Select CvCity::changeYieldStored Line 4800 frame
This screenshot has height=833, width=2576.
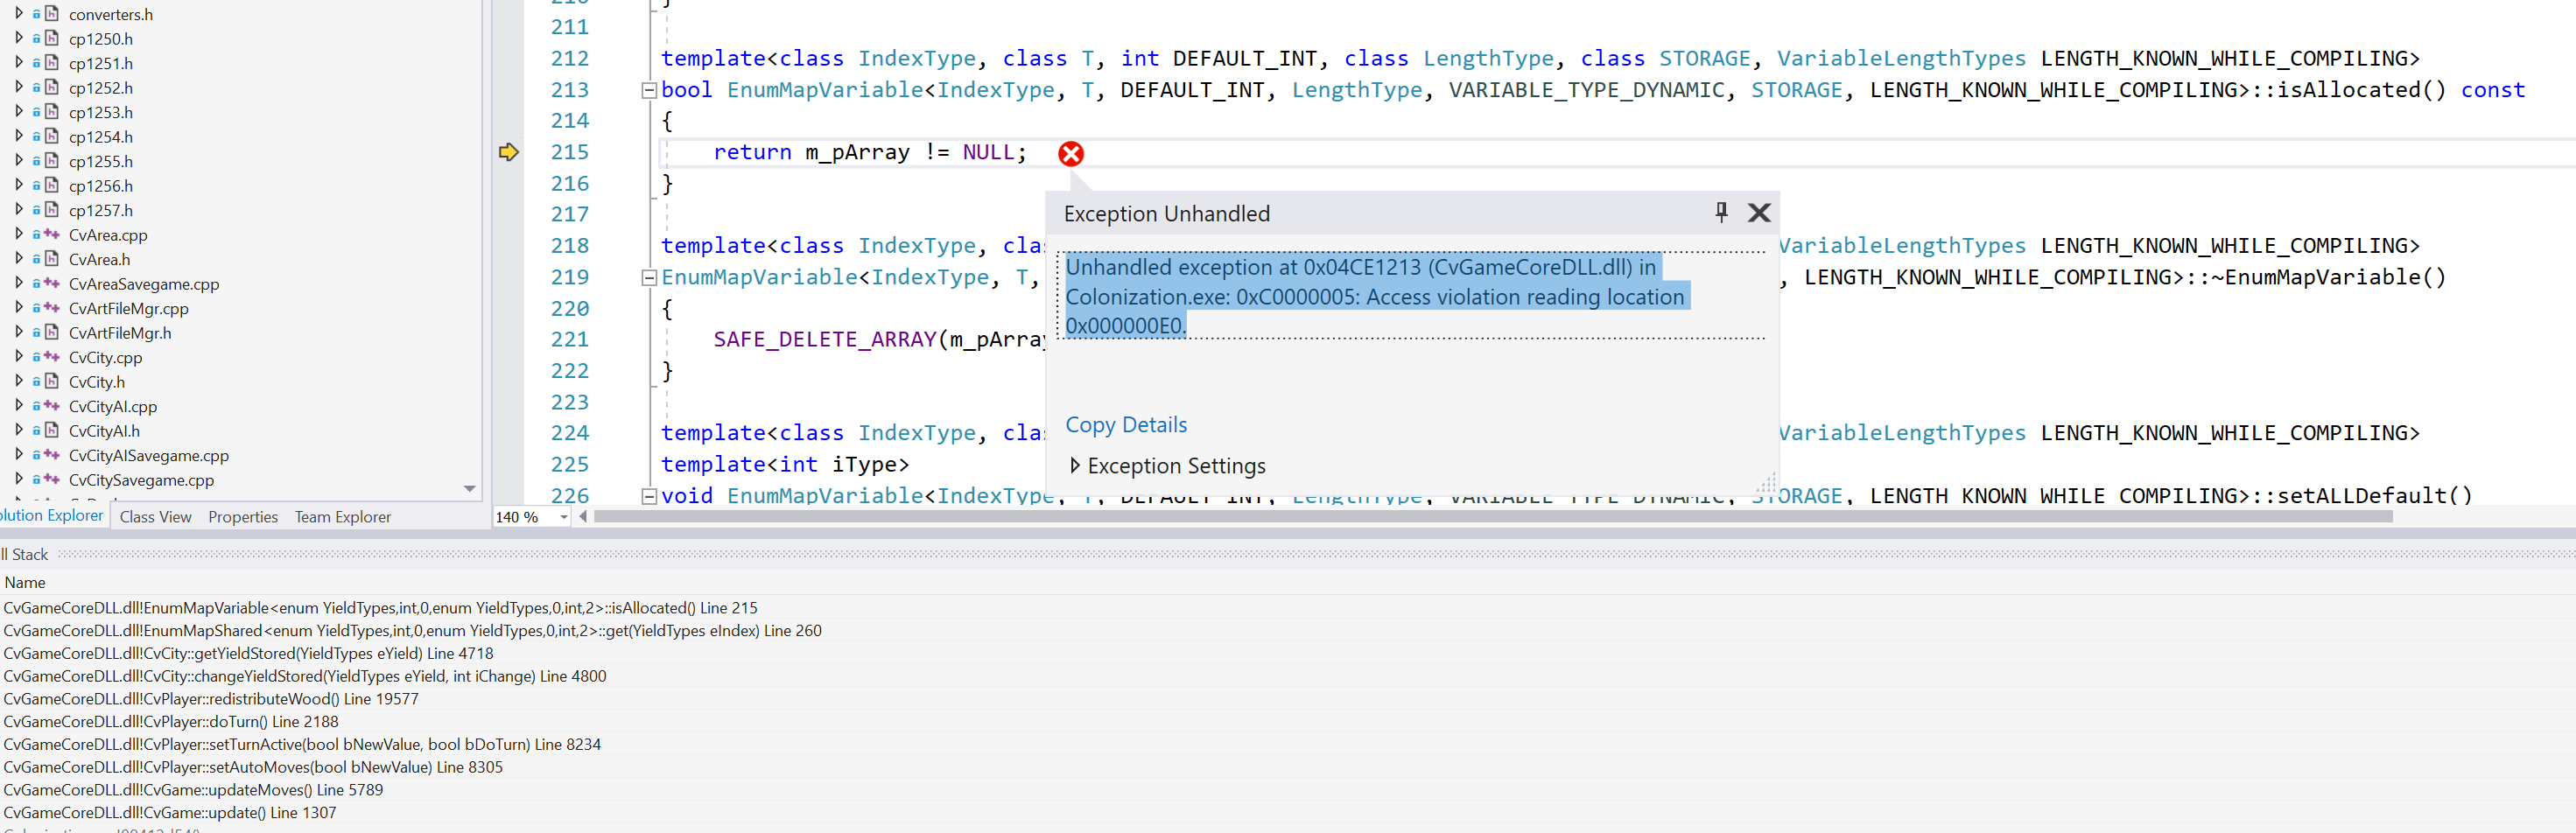[x=304, y=677]
